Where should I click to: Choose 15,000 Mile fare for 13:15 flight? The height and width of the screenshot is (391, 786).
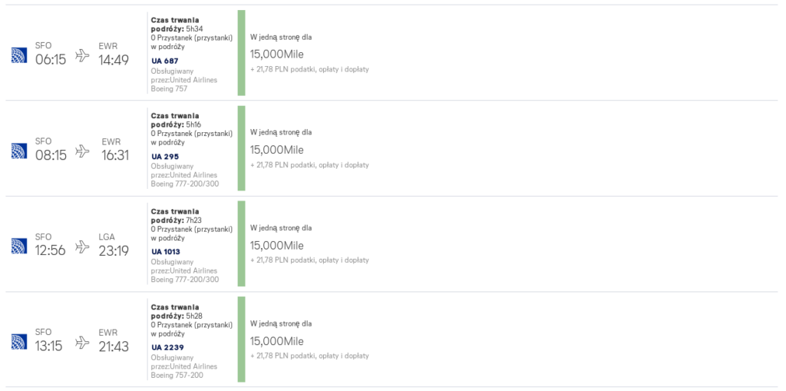tap(276, 341)
